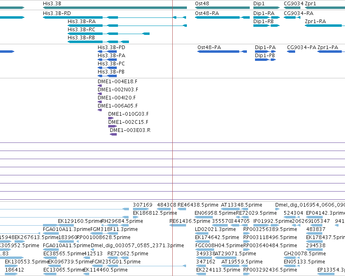Screen dimensions: 345x276
Task: Select transcript His3.3B-RB
Action: (99, 42)
